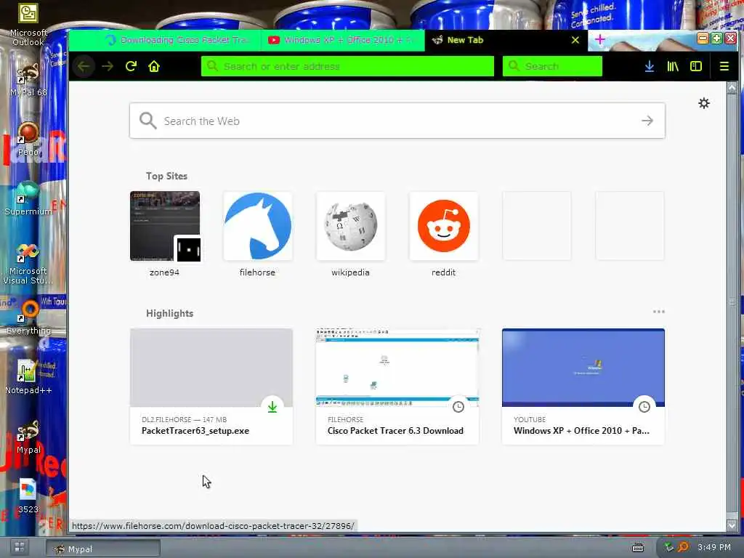
Task: Add a new tab with plus button
Action: coord(599,40)
